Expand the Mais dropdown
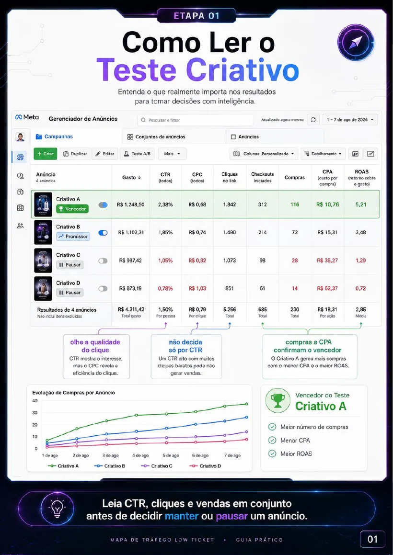This screenshot has width=393, height=555. tap(172, 154)
